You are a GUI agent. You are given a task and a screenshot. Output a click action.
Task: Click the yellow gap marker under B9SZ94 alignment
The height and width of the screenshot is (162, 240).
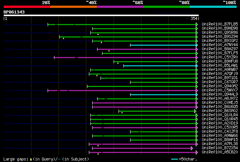click(63, 38)
